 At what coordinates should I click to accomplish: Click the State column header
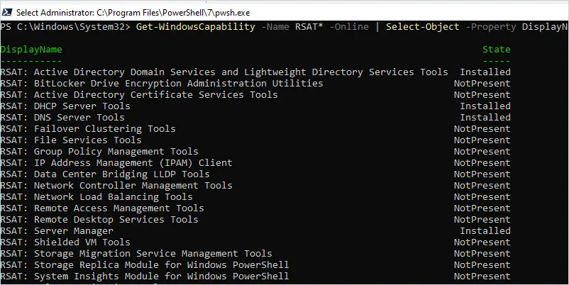497,50
